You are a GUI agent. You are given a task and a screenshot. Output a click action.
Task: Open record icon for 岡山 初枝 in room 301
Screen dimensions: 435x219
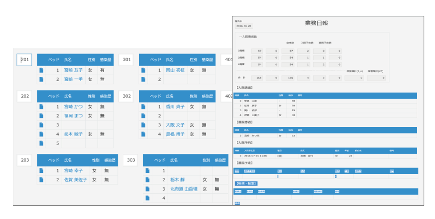pos(143,70)
